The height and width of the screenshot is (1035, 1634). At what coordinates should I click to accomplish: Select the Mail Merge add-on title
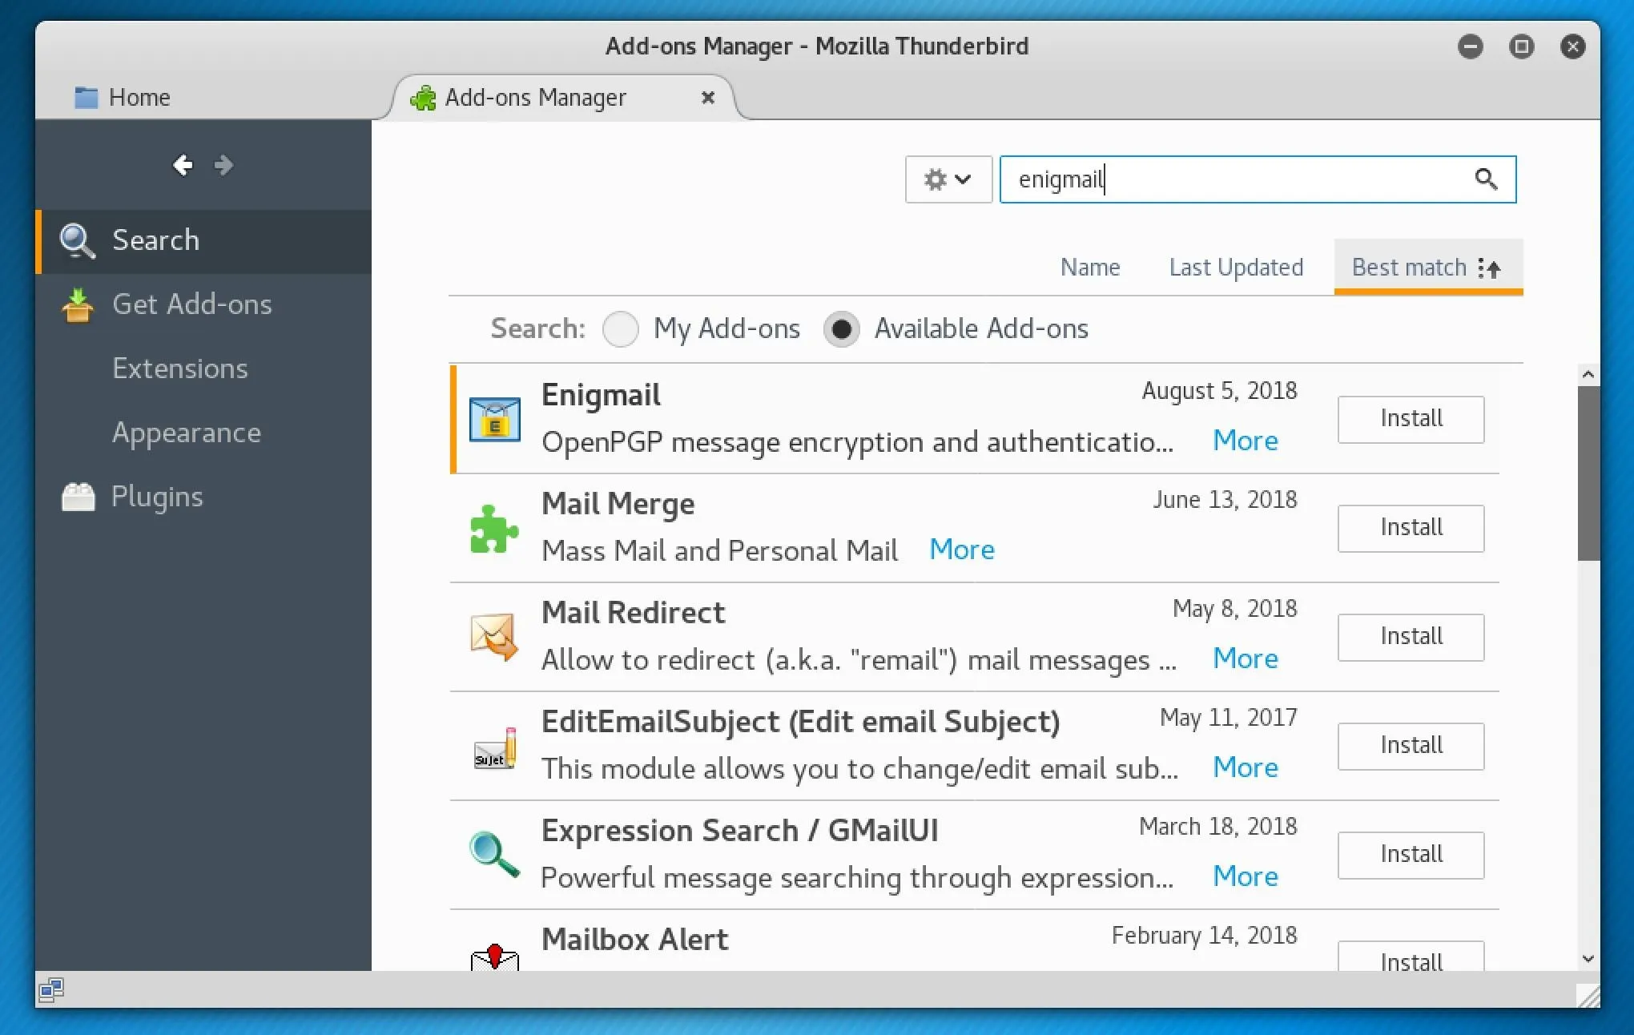(618, 504)
